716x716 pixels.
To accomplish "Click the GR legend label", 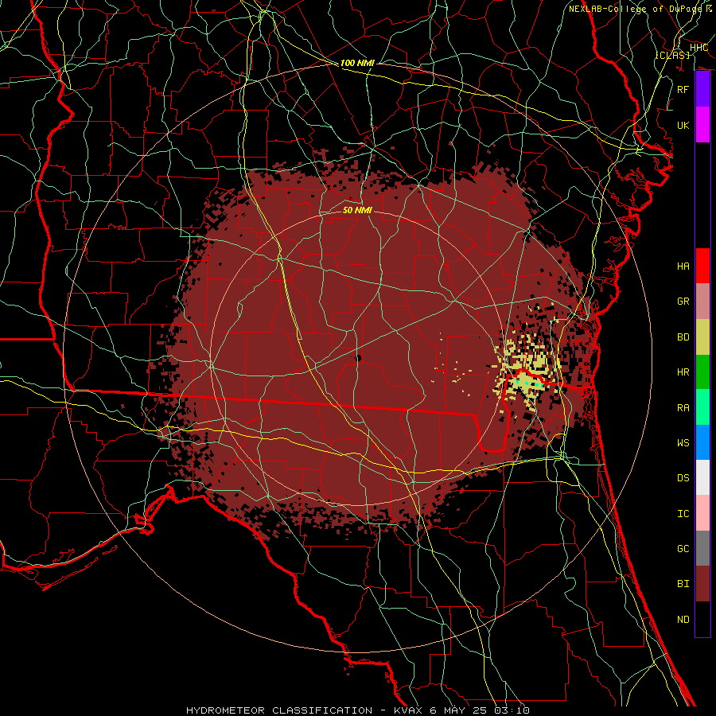I will tap(683, 302).
